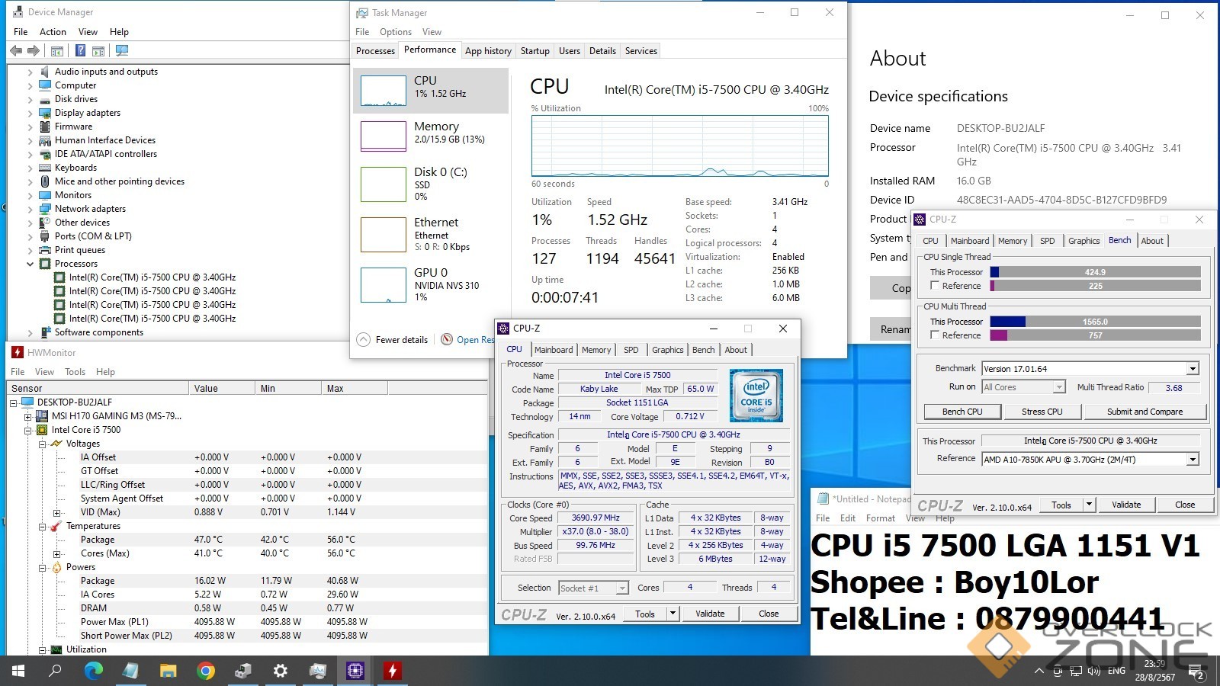This screenshot has width=1220, height=686.
Task: Switch to the Startup tab in Task Manager
Action: (535, 51)
